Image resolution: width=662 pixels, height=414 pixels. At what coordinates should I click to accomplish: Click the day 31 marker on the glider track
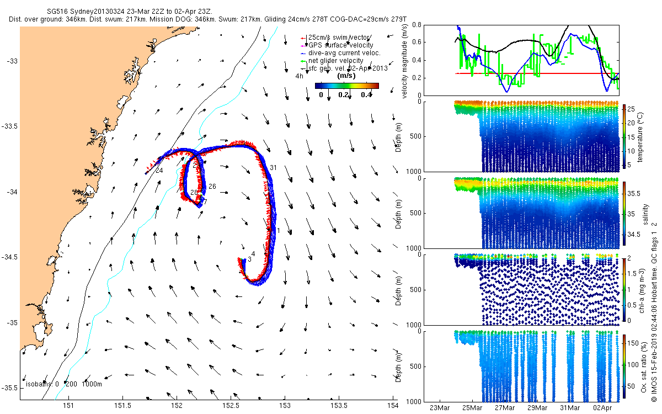pyautogui.click(x=273, y=168)
